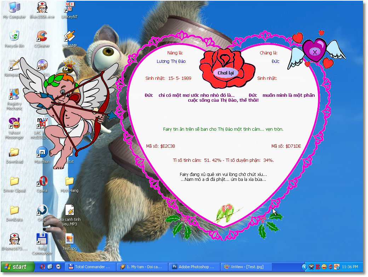Select the UniKeyNT desktop shortcut
368x277 pixels.
click(69, 10)
